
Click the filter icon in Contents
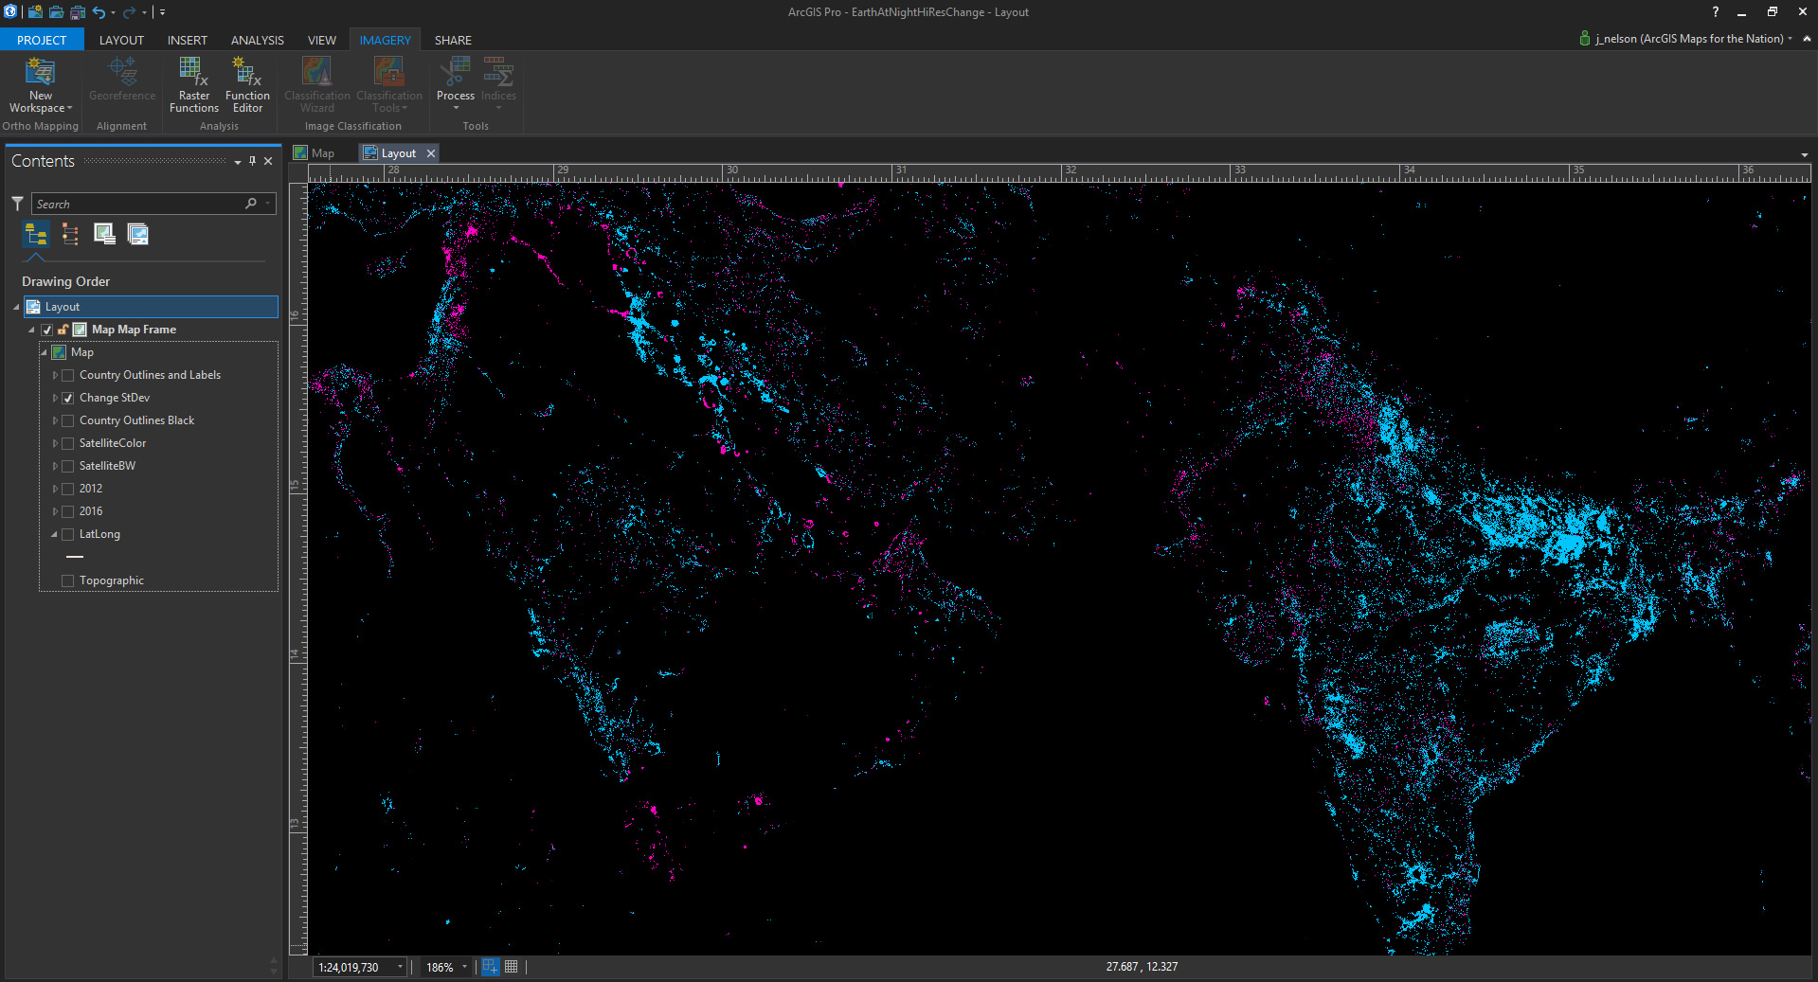pos(17,204)
